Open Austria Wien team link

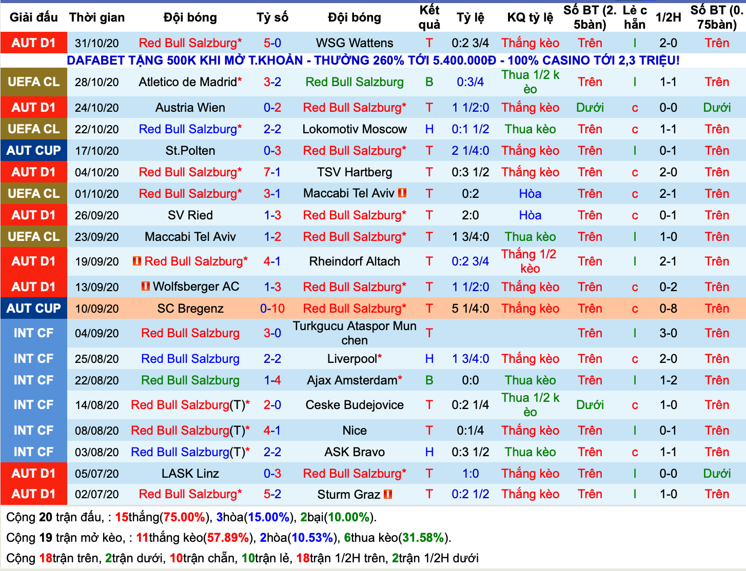click(x=190, y=108)
